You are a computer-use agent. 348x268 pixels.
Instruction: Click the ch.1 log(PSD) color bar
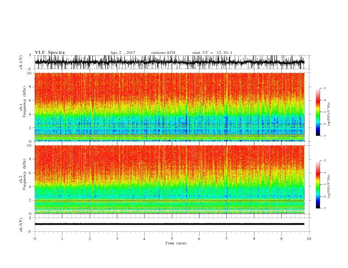pos(318,112)
